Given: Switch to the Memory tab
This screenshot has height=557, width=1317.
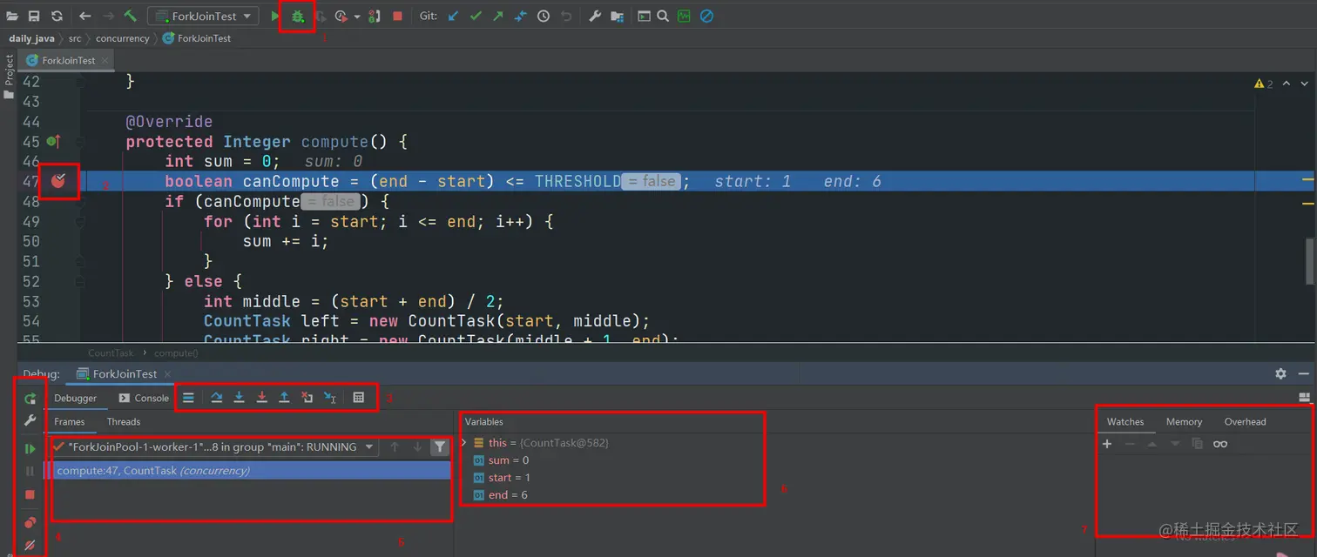Looking at the screenshot, I should [x=1184, y=421].
